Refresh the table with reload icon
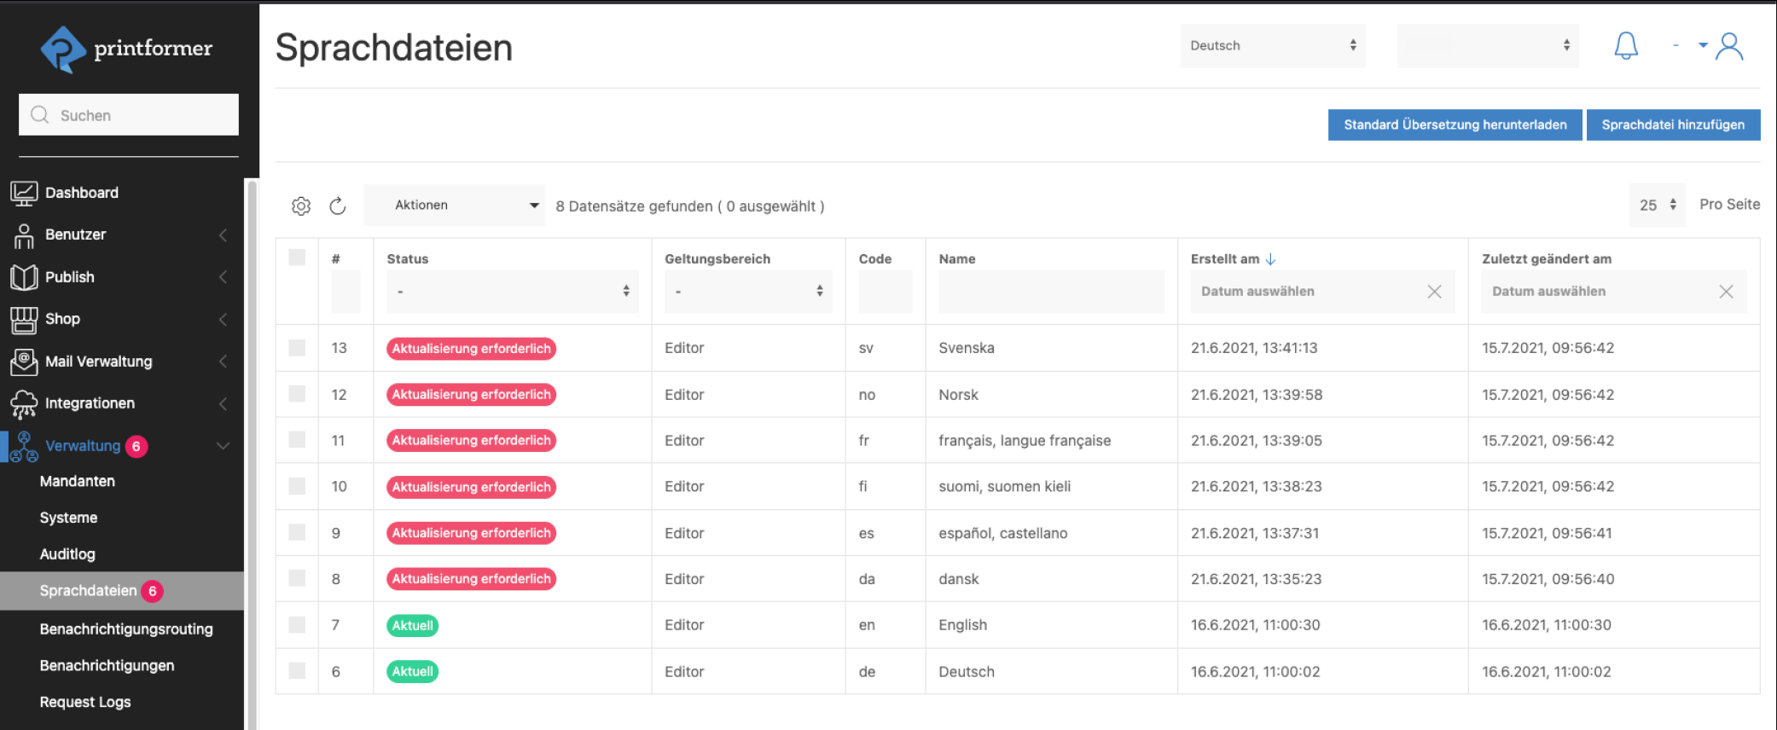Image resolution: width=1777 pixels, height=730 pixels. click(338, 206)
